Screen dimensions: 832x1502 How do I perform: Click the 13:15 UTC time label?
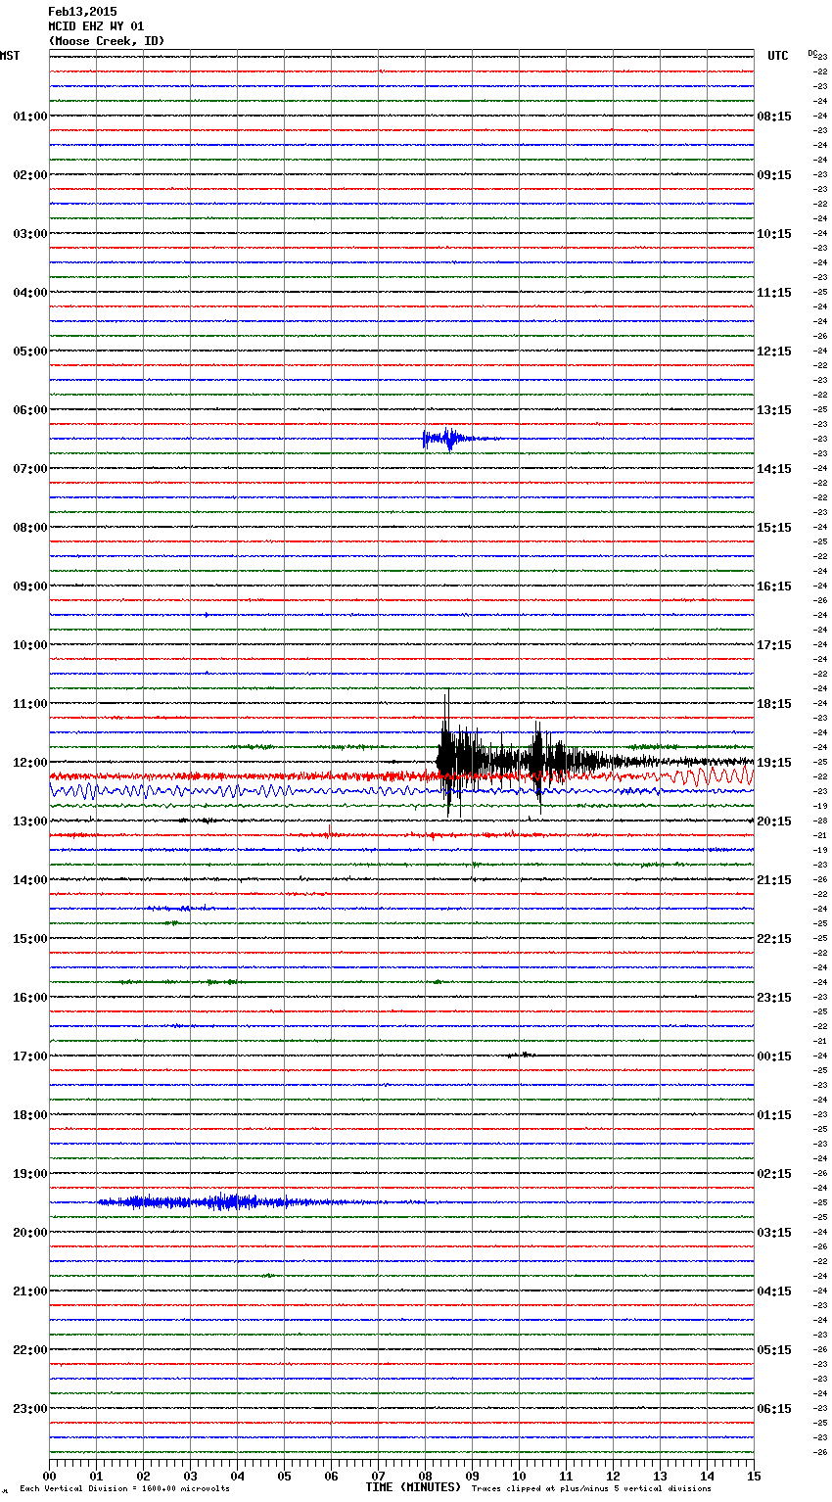click(x=774, y=410)
